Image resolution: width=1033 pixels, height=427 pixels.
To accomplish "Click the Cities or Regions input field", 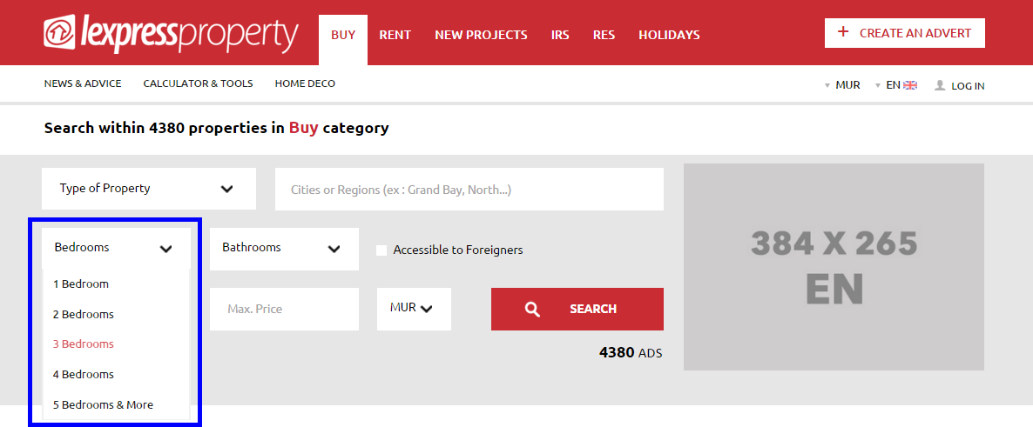I will coord(469,190).
